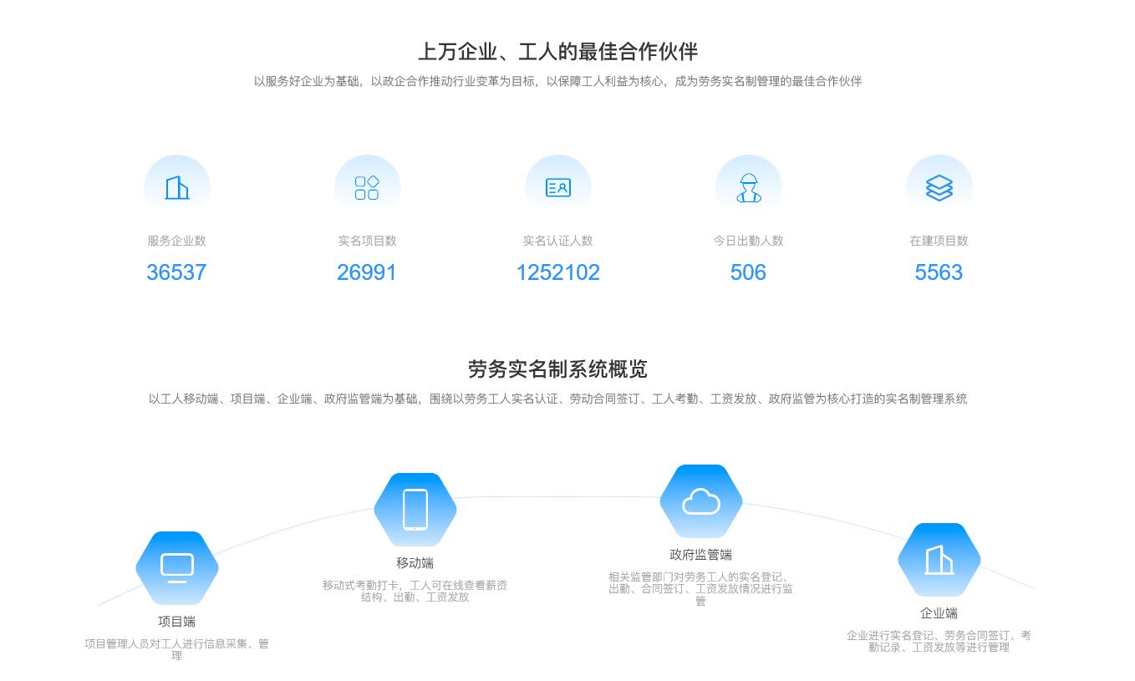The image size is (1135, 681).
Task: Select the 移动端 phone hexagon icon
Action: point(415,509)
